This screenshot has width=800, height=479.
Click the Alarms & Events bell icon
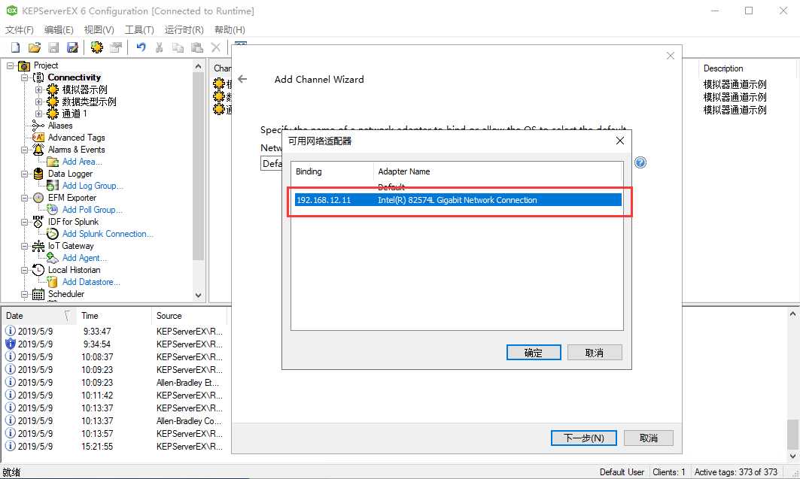(x=38, y=150)
